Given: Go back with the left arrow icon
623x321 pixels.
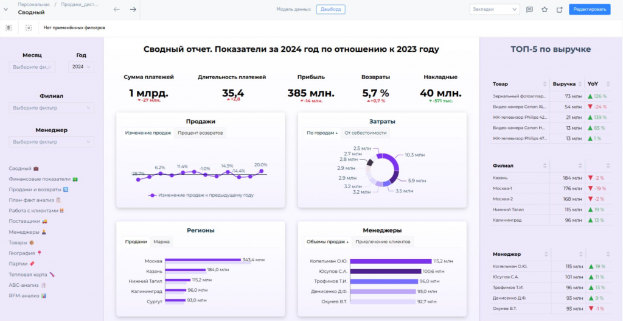Looking at the screenshot, I should (116, 10).
